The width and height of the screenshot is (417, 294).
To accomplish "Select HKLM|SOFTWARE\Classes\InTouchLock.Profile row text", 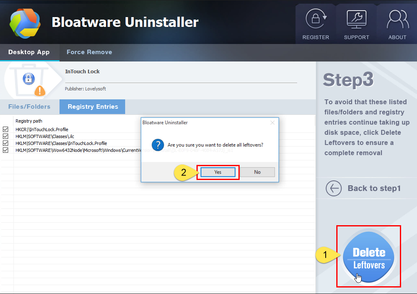I will [x=61, y=143].
